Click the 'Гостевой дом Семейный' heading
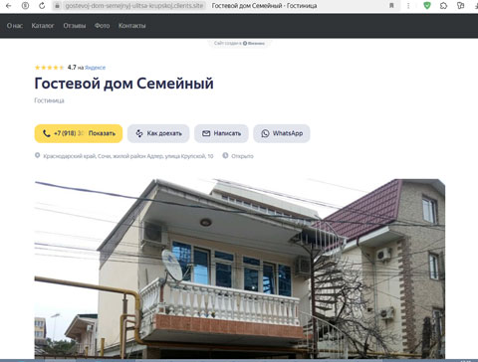Screen dimensions: 478x362 [124, 84]
